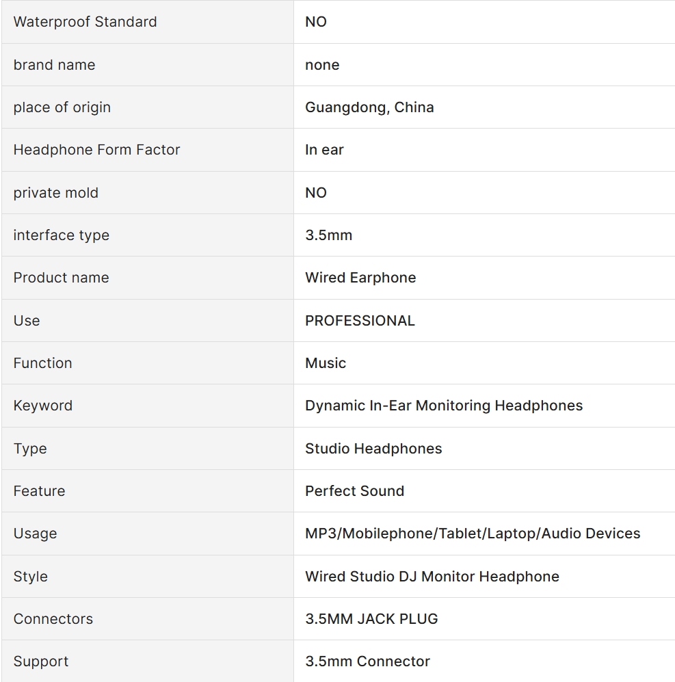The width and height of the screenshot is (675, 682).
Task: Click the Perfect Sound feature value
Action: tap(355, 491)
